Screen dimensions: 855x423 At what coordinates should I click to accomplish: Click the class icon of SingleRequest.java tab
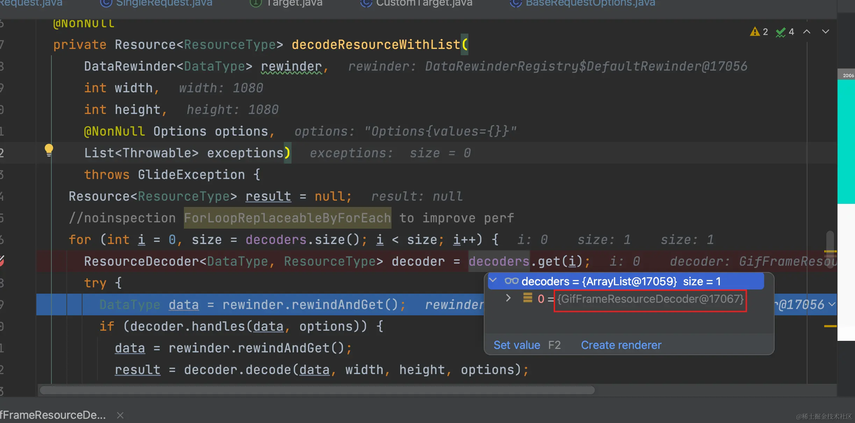[x=106, y=3]
